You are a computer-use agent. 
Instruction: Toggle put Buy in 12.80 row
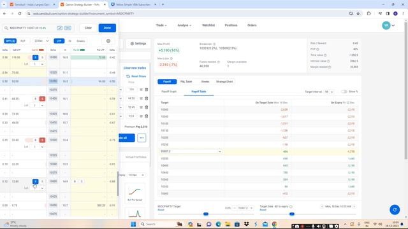pyautogui.click(x=75, y=181)
